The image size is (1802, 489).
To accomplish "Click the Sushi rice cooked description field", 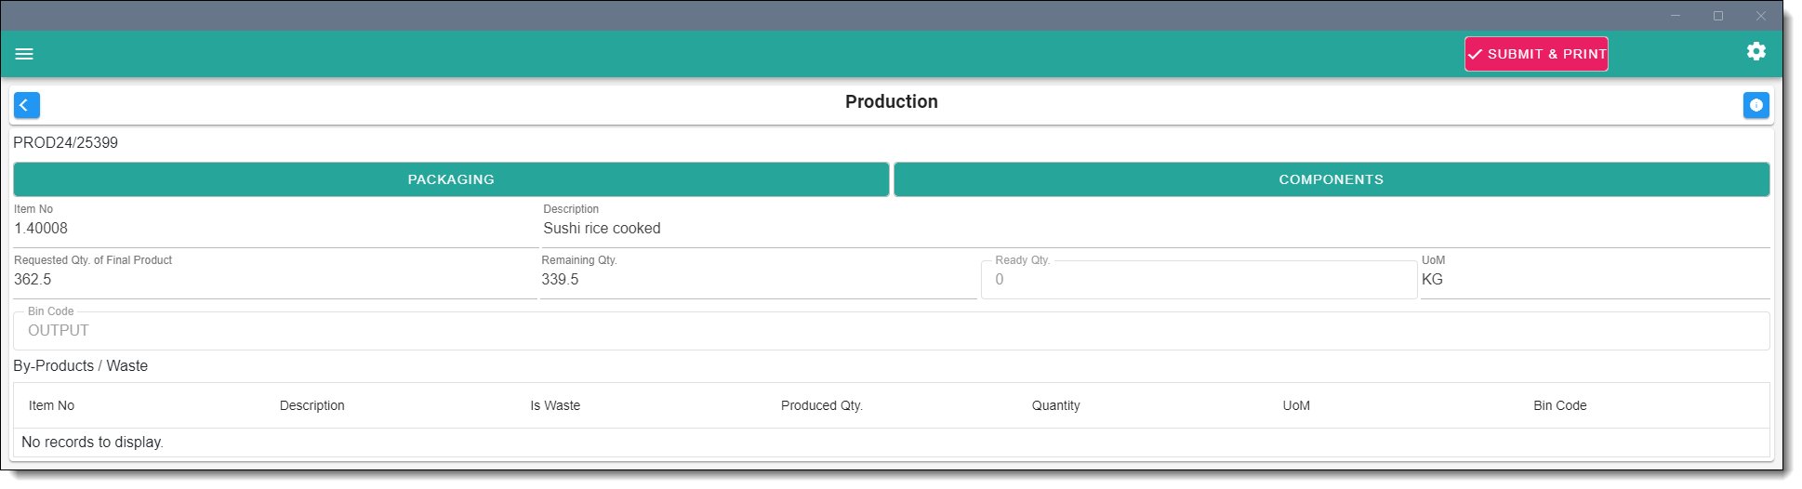I will pos(602,229).
